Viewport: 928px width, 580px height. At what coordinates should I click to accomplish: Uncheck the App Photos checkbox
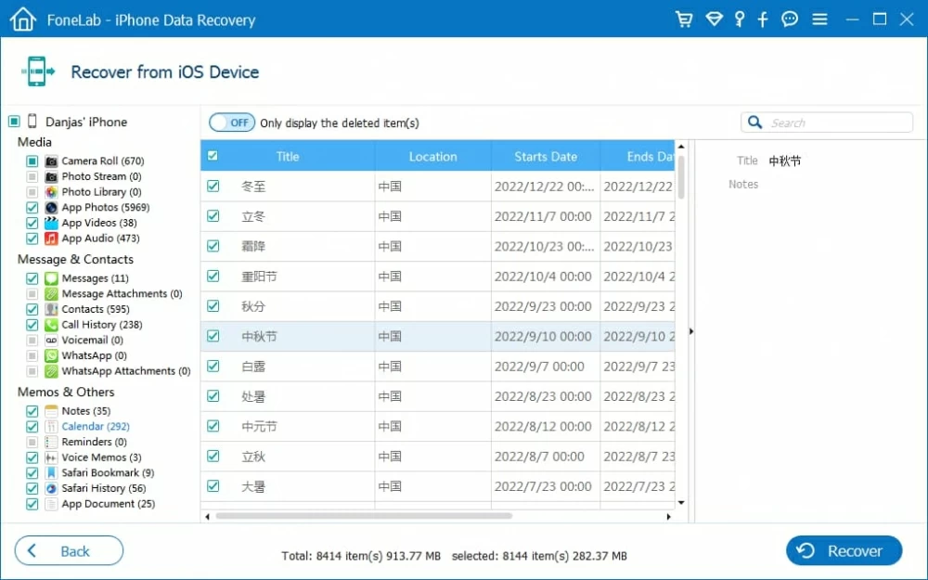[x=32, y=208]
